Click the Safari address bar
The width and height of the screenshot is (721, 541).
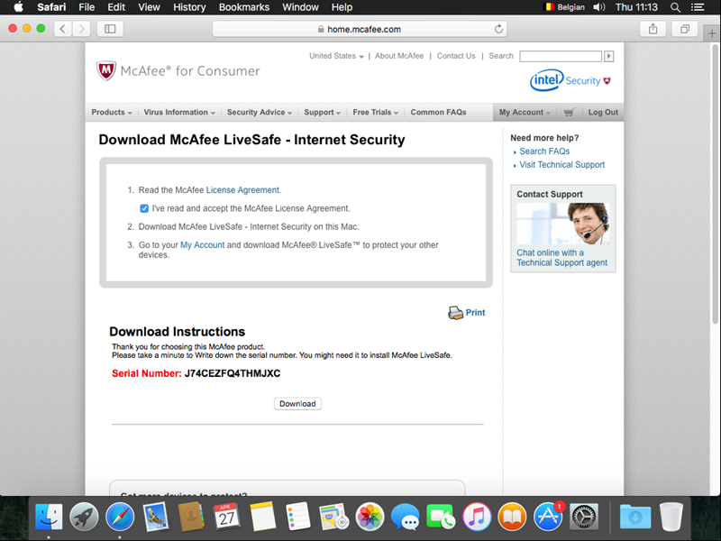point(359,29)
